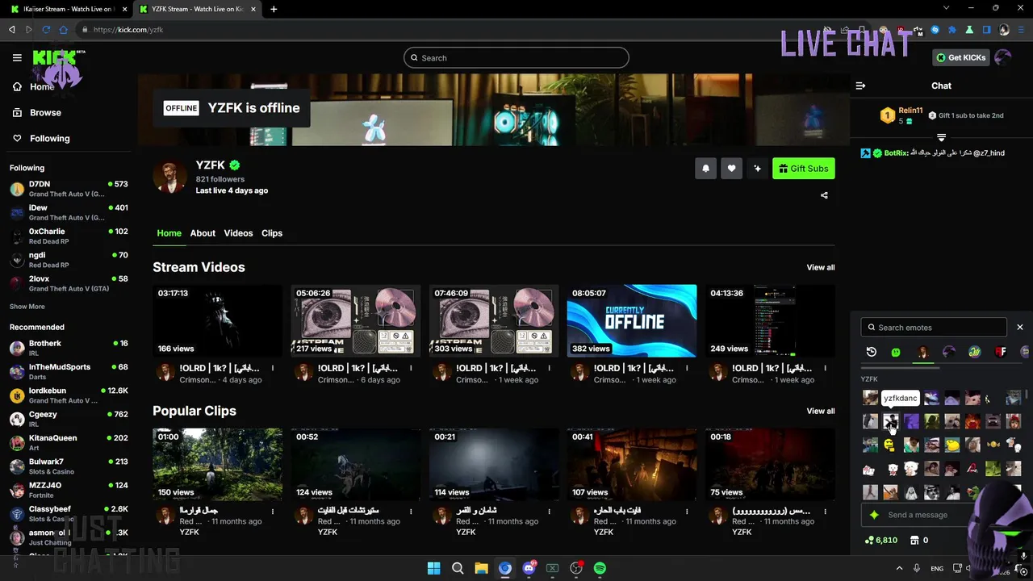
Task: Click the Get KICKs button
Action: 961,57
